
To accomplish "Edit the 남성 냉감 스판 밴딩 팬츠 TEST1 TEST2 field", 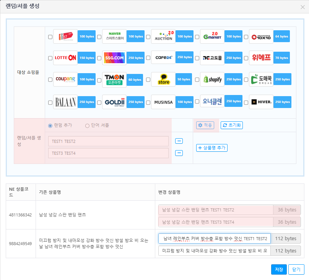I will click(x=216, y=210).
